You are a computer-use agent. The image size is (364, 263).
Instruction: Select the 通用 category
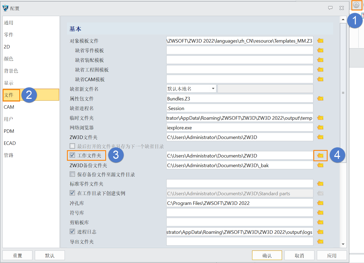point(31,23)
